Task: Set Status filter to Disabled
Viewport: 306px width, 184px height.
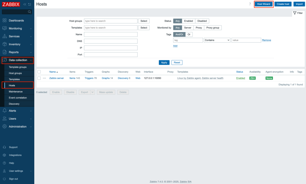Action: [202, 21]
